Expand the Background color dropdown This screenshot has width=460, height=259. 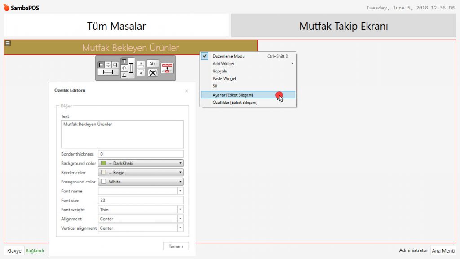[180, 163]
